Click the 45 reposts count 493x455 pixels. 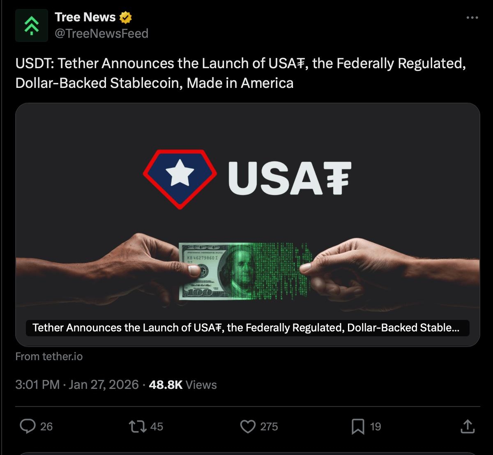coord(157,427)
